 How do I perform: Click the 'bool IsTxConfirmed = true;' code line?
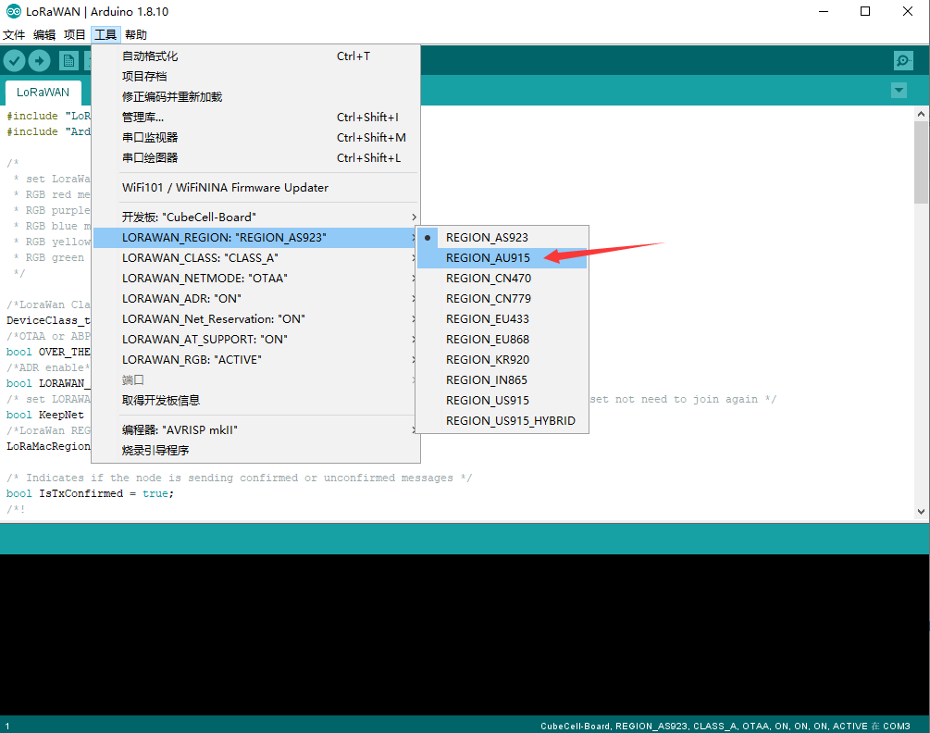[x=90, y=493]
